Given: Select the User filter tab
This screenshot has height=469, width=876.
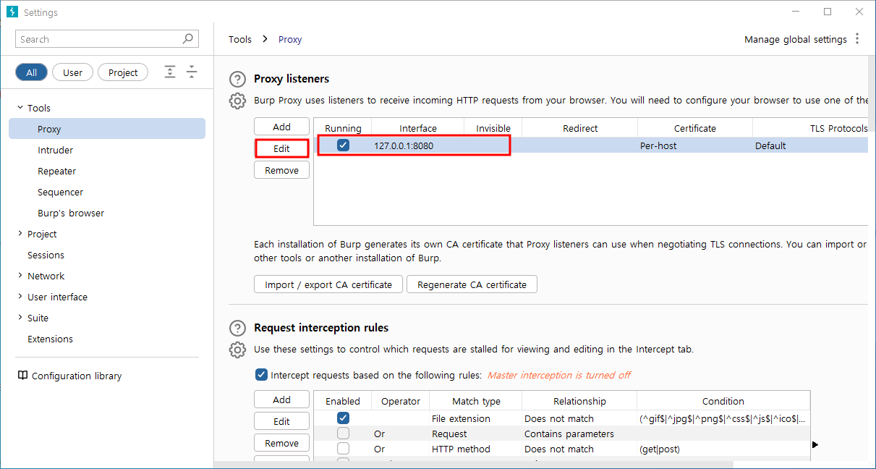Looking at the screenshot, I should [72, 72].
